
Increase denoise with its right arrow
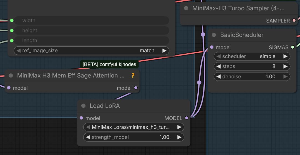[x=285, y=77]
